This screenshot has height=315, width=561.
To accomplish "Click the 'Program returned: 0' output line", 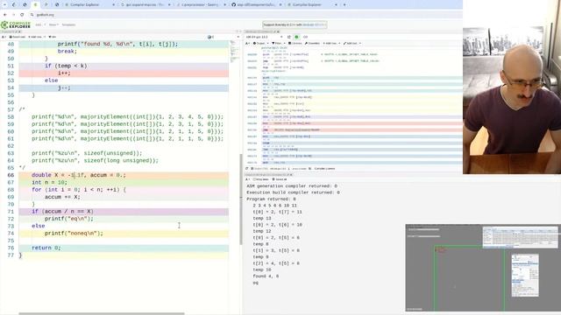I will point(271,199).
